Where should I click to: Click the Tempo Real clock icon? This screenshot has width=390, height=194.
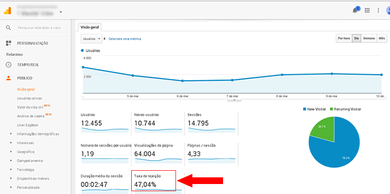click(9, 65)
